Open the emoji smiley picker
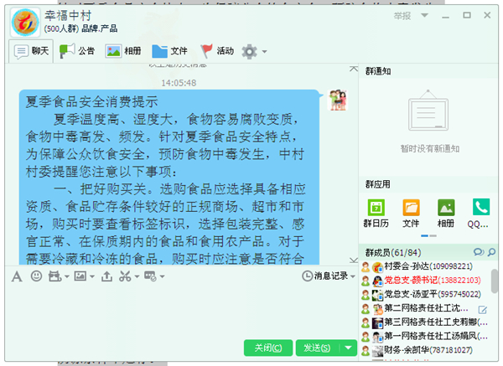 (36, 276)
